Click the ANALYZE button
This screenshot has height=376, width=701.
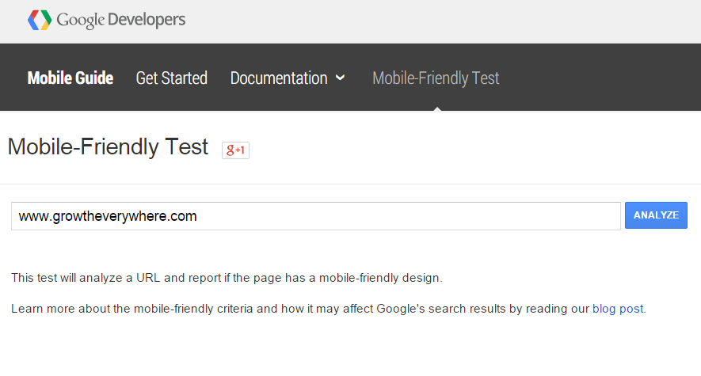coord(656,215)
